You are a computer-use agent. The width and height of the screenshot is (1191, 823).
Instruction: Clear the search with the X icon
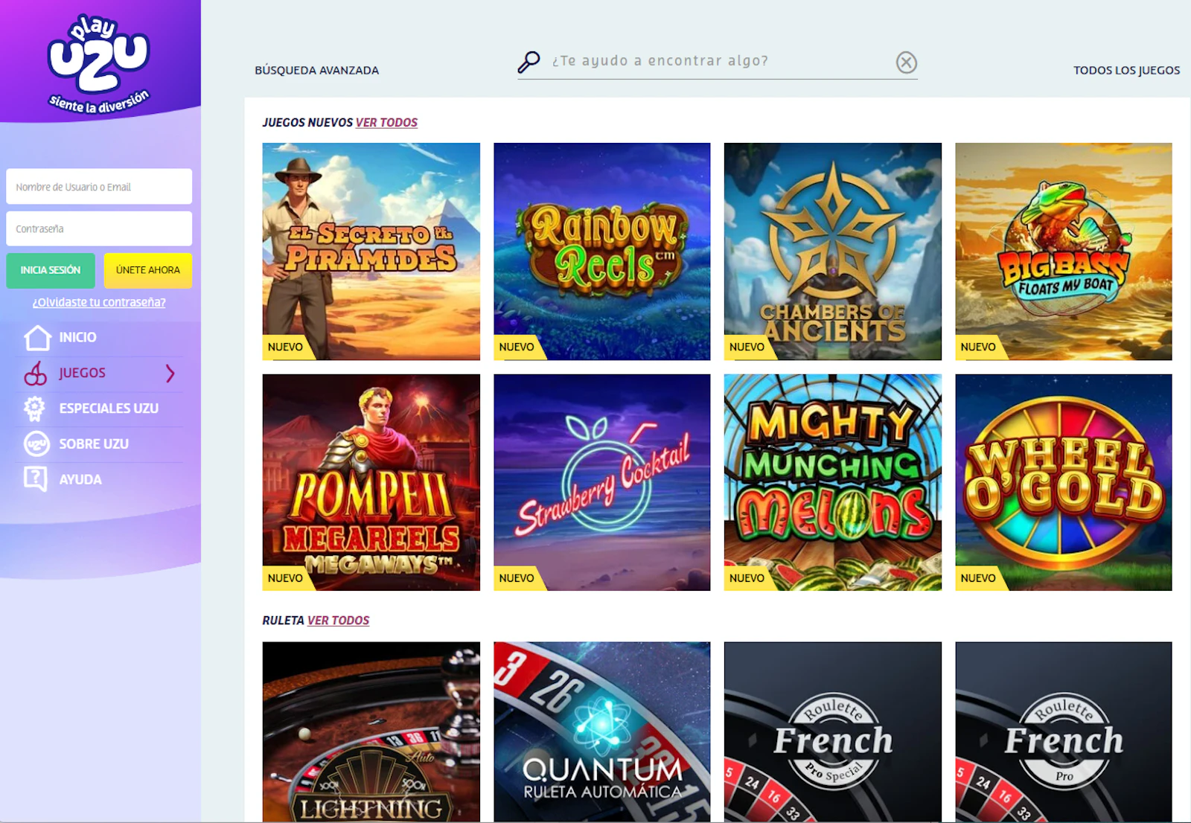[x=906, y=63]
